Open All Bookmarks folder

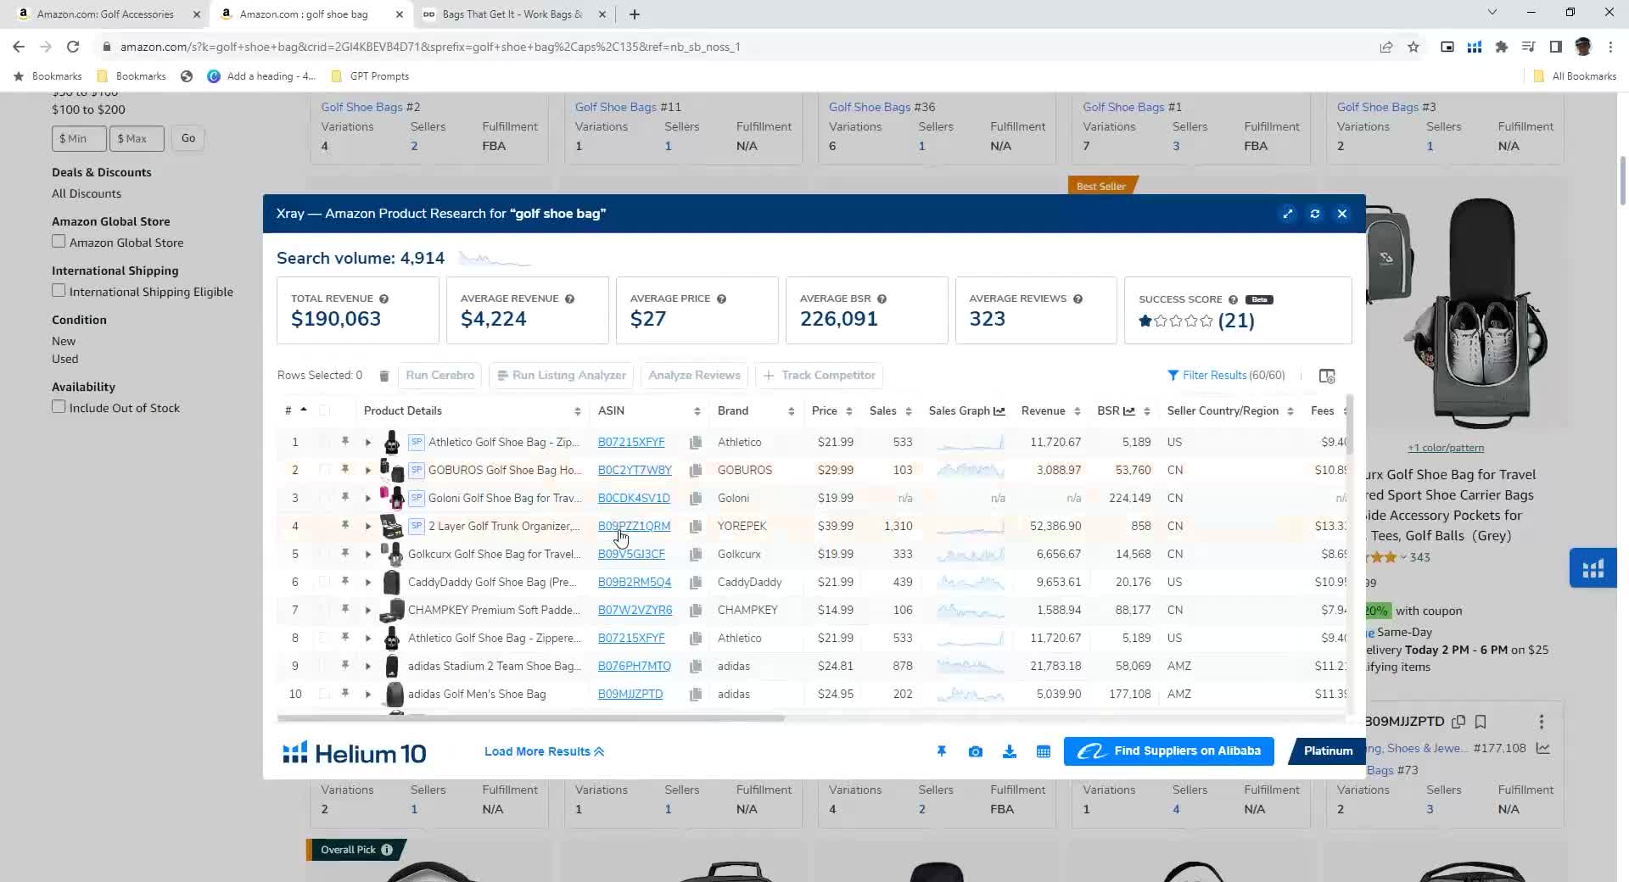[x=1575, y=76]
